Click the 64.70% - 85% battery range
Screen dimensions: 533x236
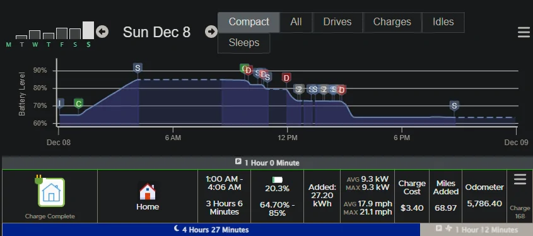click(277, 209)
